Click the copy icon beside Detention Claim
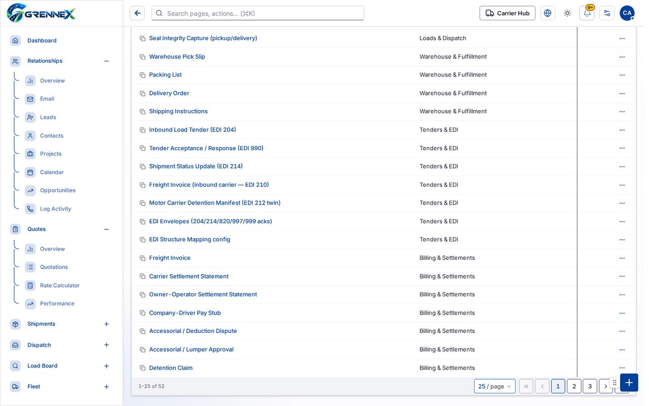 [x=142, y=368]
